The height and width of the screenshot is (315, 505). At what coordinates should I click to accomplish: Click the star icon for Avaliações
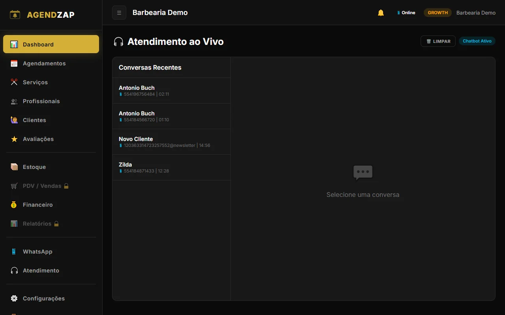click(14, 139)
